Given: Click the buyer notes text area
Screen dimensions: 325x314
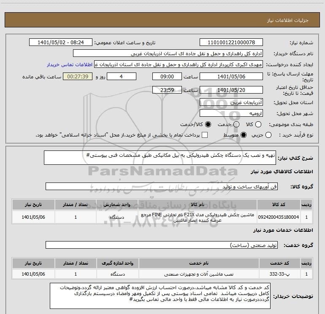Looking at the screenshot, I should [x=160, y=296].
